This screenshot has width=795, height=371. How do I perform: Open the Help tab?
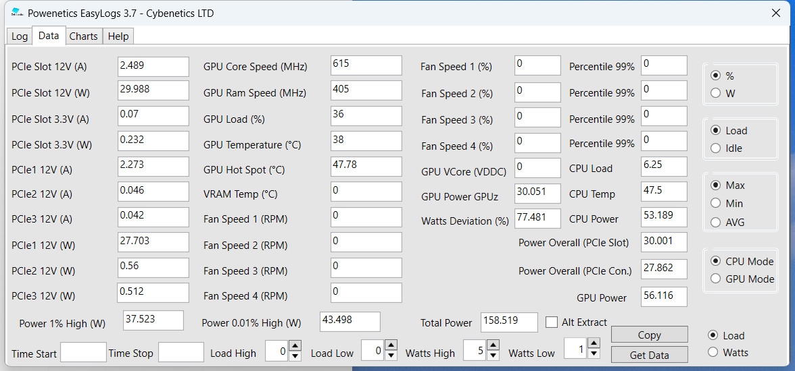[x=118, y=36]
